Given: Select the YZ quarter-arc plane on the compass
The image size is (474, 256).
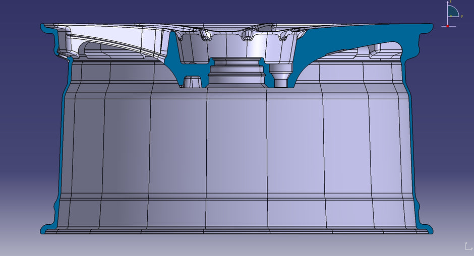Looking at the screenshot, I should [452, 12].
